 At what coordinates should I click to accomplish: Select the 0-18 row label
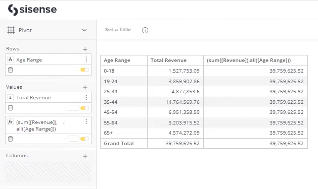pos(109,71)
